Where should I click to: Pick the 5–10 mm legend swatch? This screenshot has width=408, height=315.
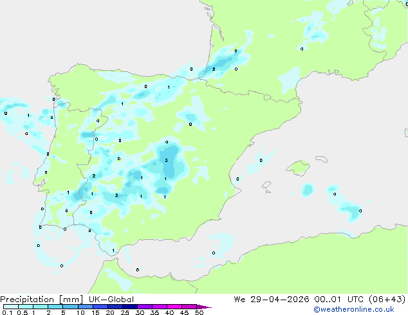tap(70, 307)
